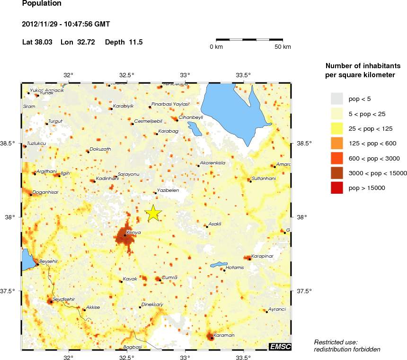Viewport: 407px width, 360px height.
Task: Click the 'Lon 32.72' value
Action: click(x=78, y=42)
